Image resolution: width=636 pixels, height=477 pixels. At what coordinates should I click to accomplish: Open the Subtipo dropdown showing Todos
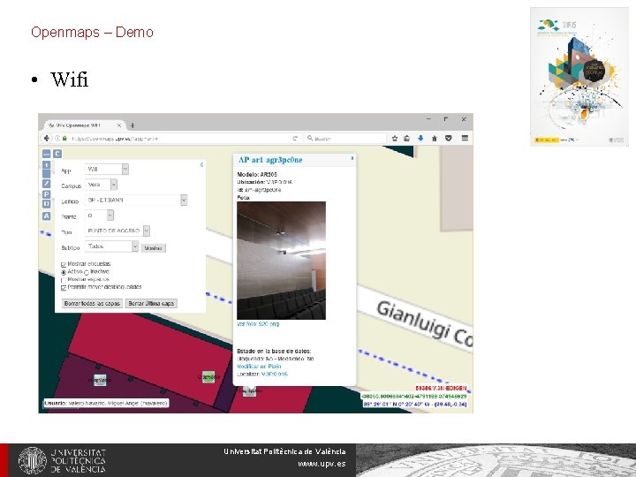click(112, 246)
